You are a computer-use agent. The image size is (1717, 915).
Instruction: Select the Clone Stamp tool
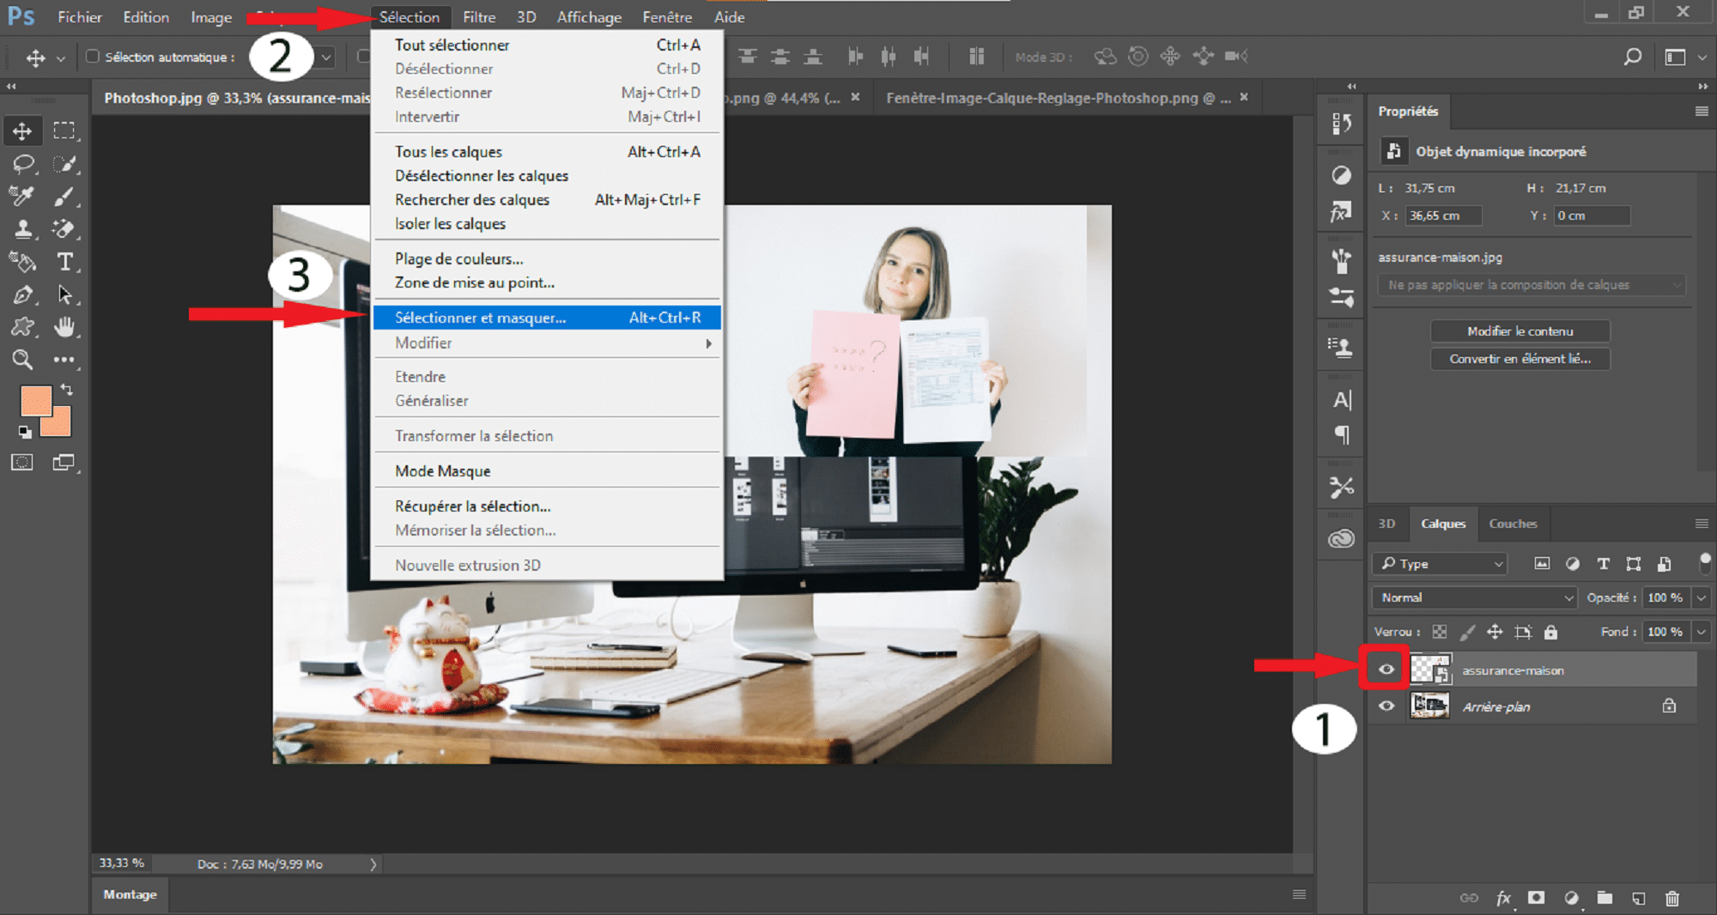pyautogui.click(x=22, y=228)
